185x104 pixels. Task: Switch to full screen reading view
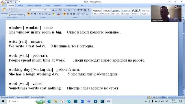[151, 97]
